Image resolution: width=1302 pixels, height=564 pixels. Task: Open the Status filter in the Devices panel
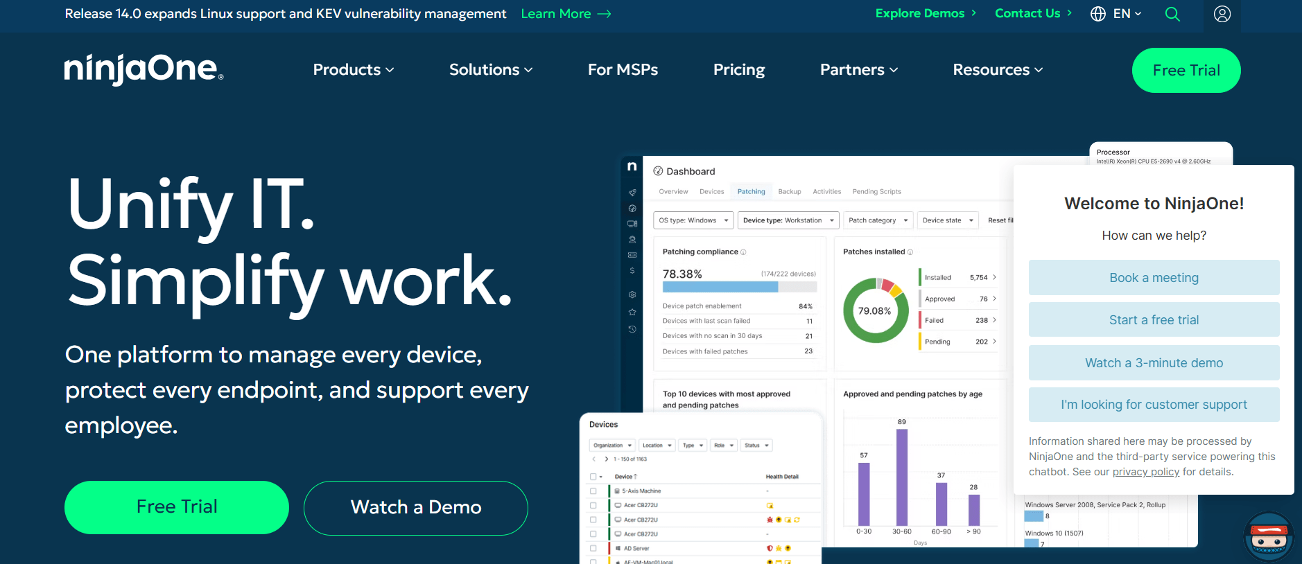coord(756,446)
